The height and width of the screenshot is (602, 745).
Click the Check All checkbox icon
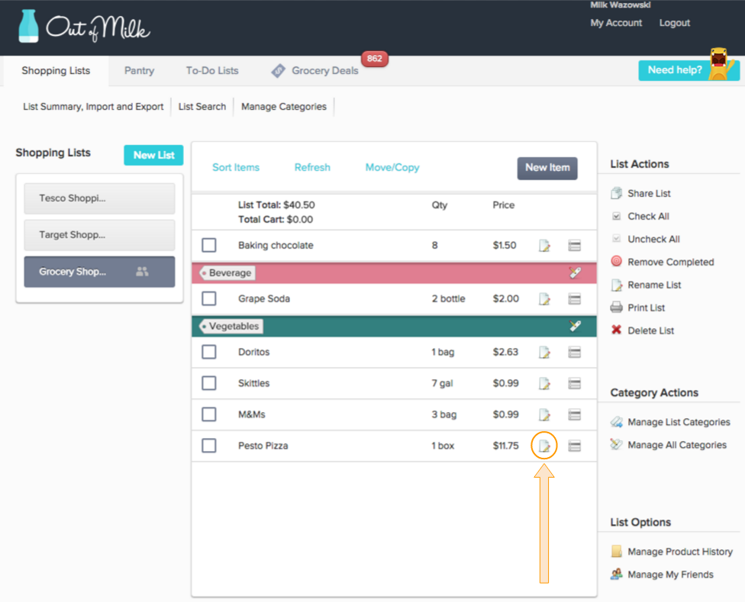coord(616,217)
